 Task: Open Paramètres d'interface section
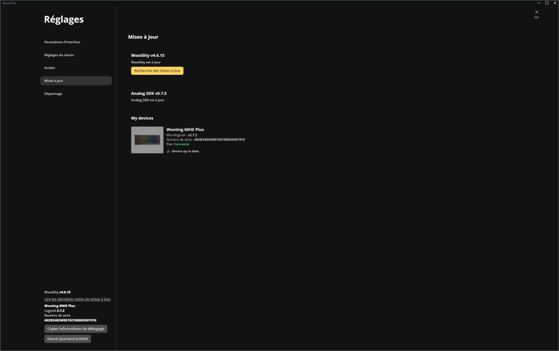pos(62,42)
